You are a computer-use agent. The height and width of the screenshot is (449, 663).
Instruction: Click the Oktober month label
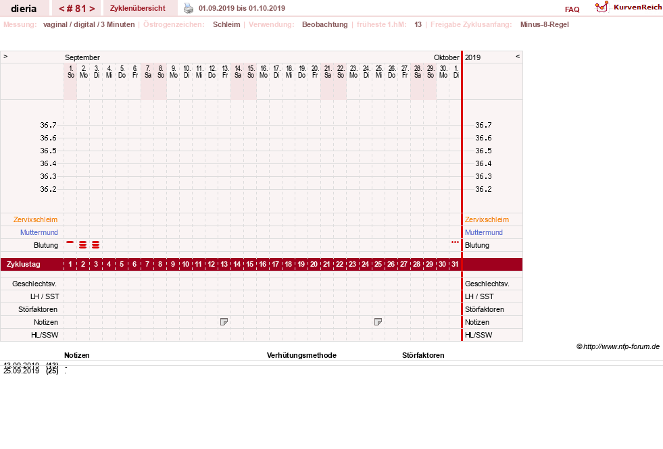(447, 57)
